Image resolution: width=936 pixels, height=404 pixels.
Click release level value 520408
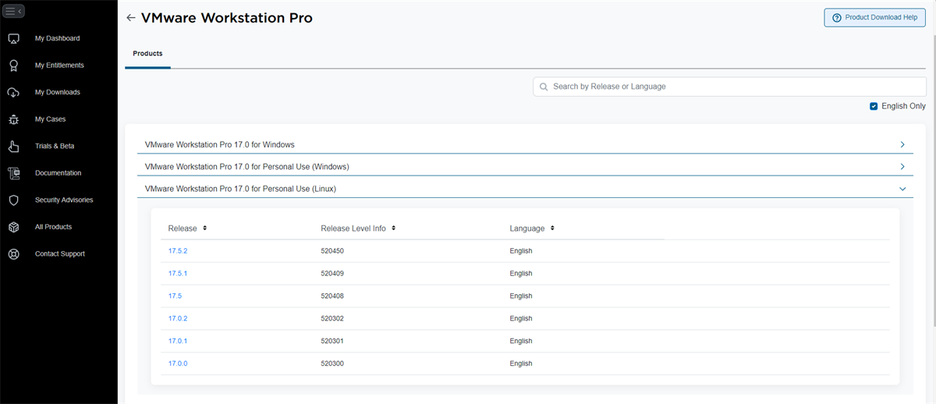pos(332,296)
